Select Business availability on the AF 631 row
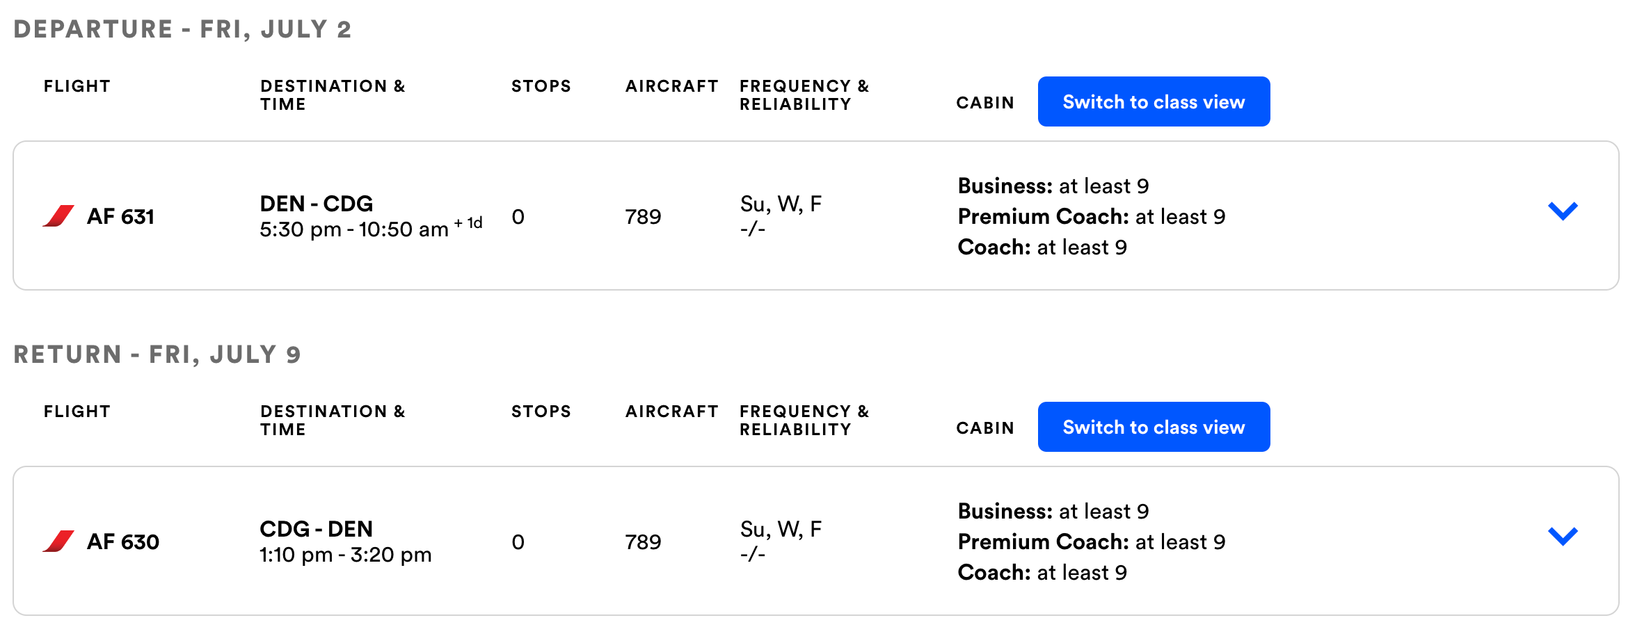1635x627 pixels. (1053, 186)
